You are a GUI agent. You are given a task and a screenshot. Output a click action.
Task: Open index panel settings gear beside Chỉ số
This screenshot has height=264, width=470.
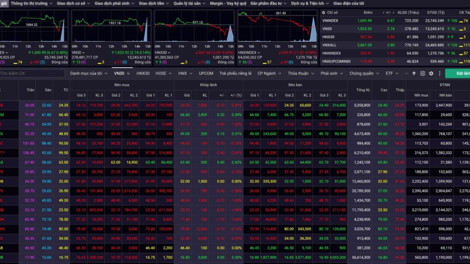point(324,13)
